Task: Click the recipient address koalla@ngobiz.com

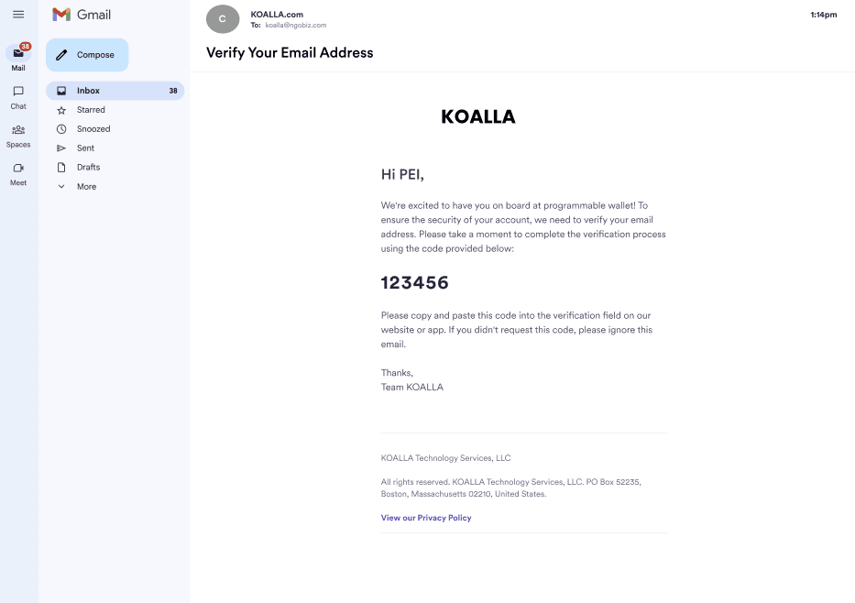Action: (296, 25)
